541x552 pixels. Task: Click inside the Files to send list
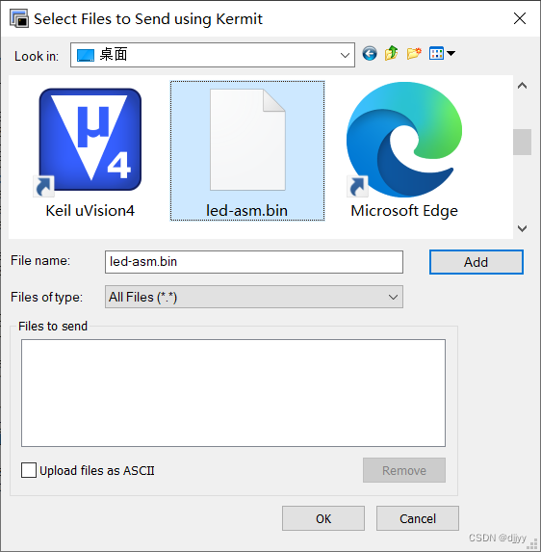233,393
